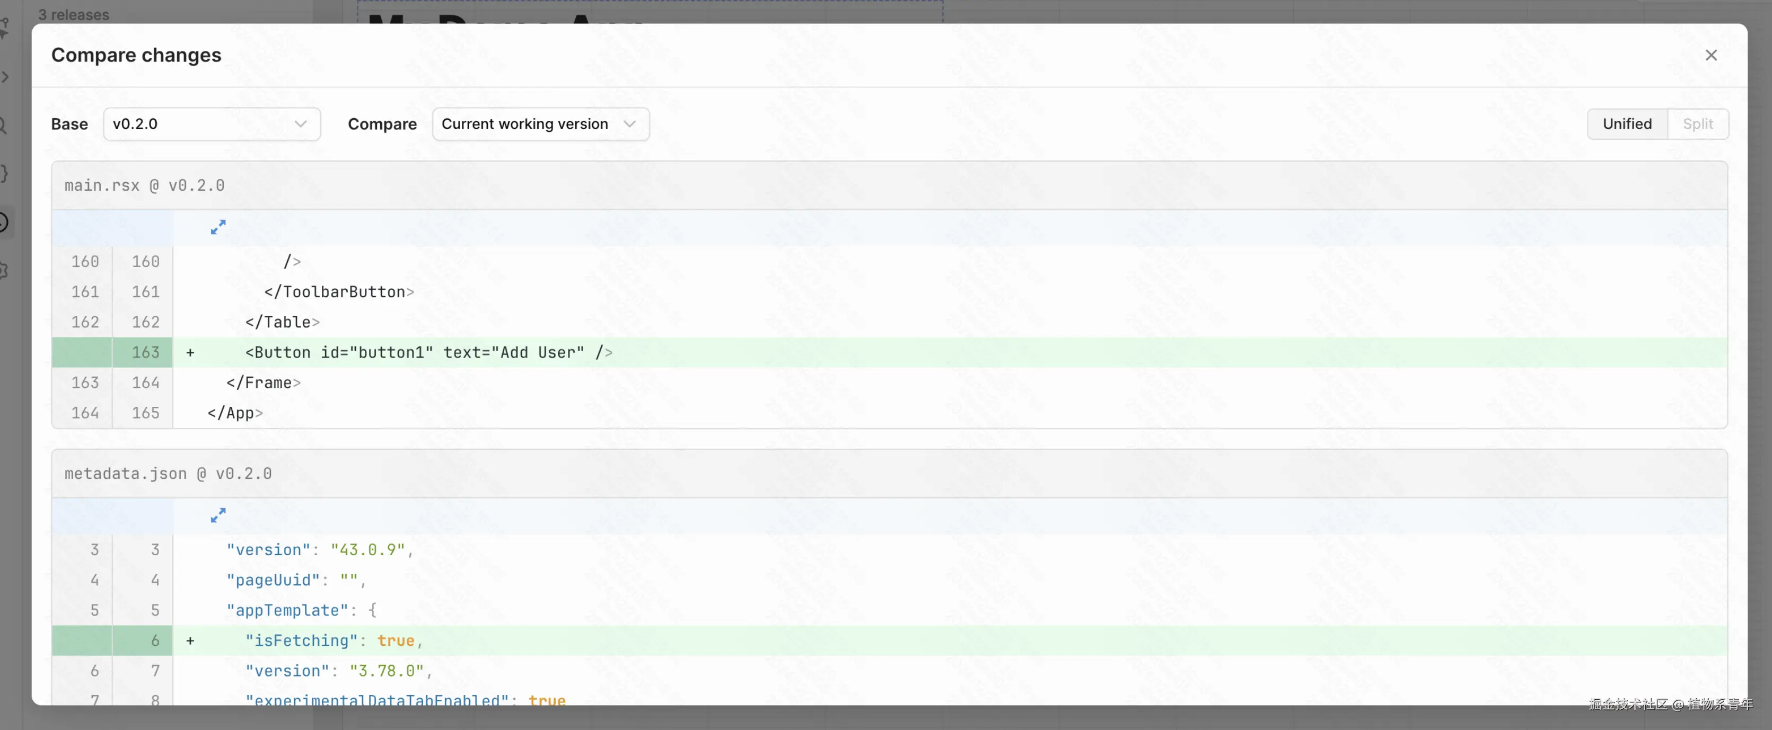Image resolution: width=1772 pixels, height=730 pixels.
Task: Open settings gear icon in left sidebar
Action: (x=3, y=270)
